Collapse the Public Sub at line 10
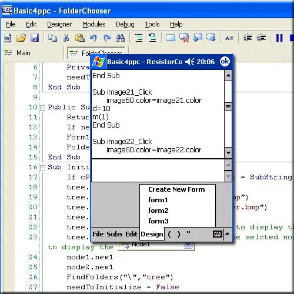This screenshot has width=294, height=294. (42, 108)
